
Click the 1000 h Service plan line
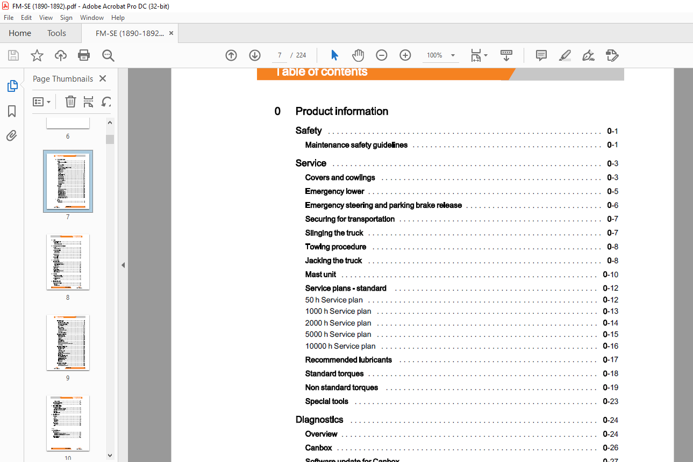(x=338, y=312)
